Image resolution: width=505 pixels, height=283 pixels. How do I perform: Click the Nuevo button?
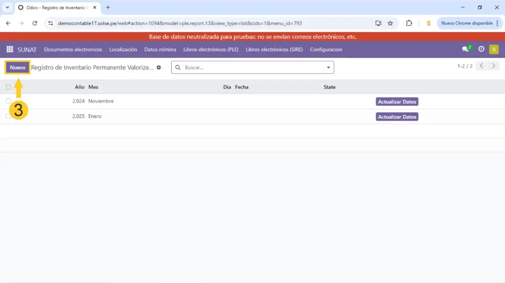(18, 67)
